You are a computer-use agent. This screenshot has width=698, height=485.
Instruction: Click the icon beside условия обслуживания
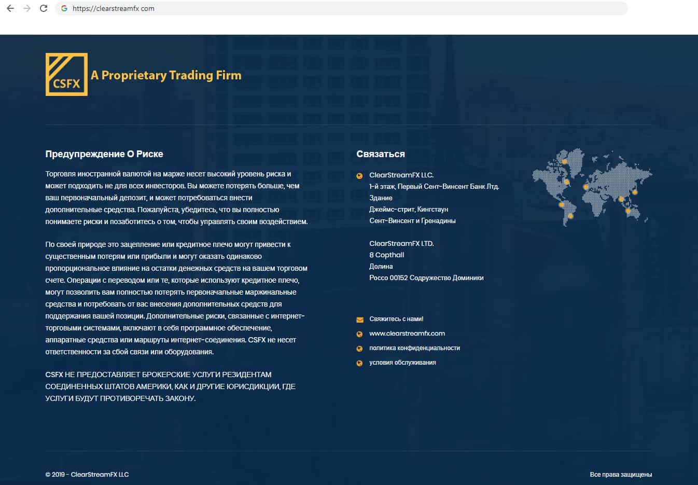(359, 363)
